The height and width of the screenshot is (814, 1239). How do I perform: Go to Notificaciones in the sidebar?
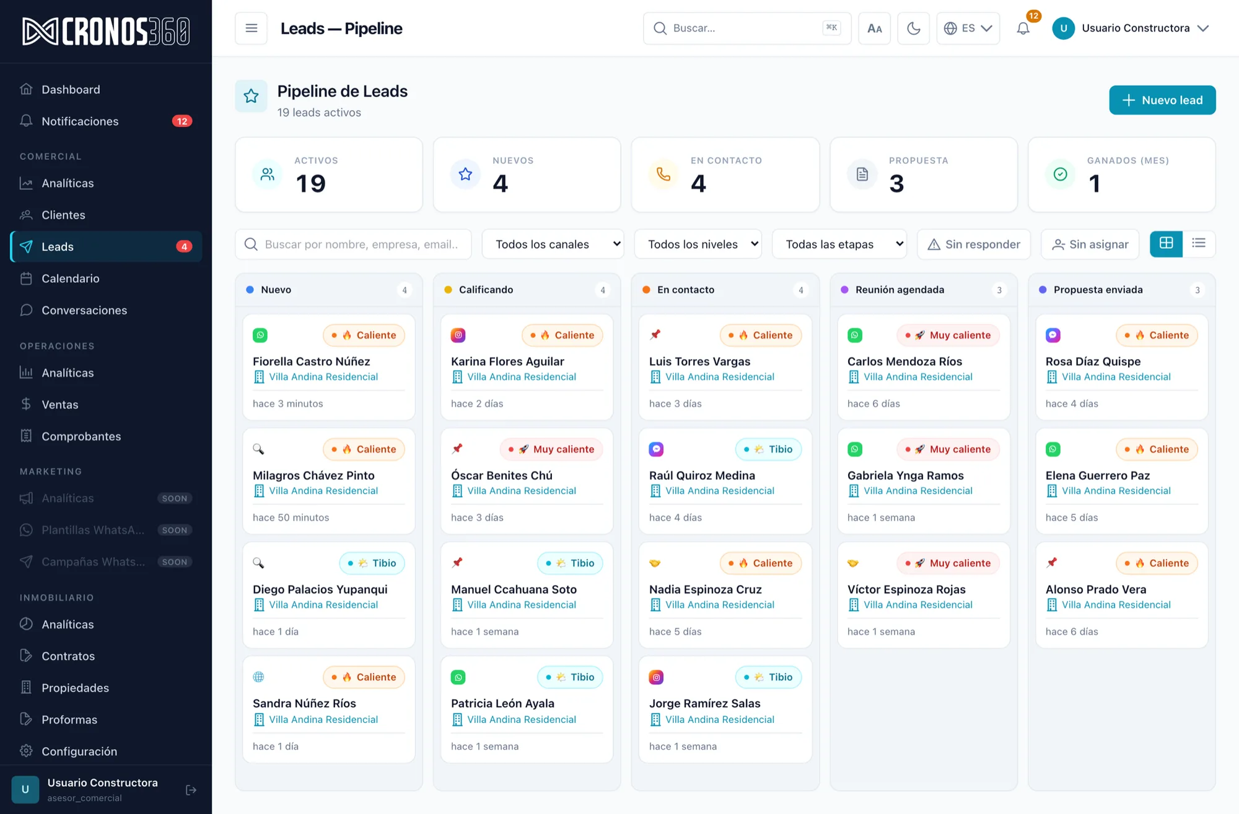point(106,121)
